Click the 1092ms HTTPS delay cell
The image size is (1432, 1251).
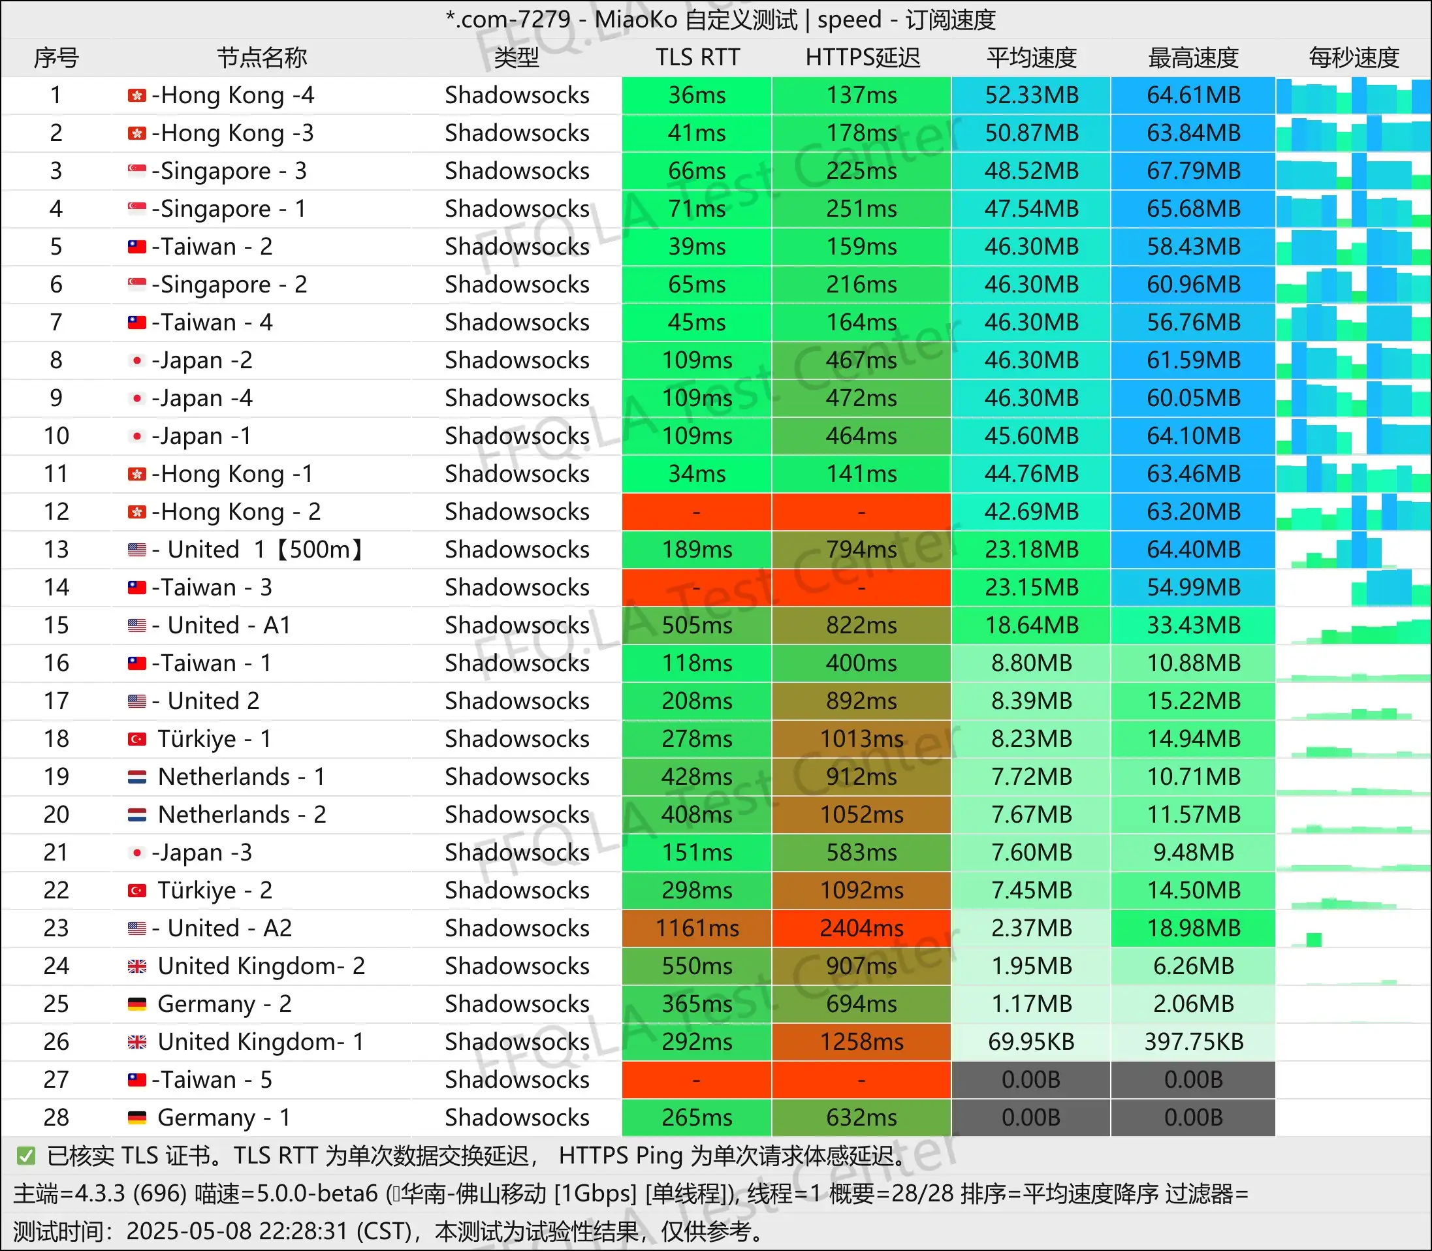point(861,890)
